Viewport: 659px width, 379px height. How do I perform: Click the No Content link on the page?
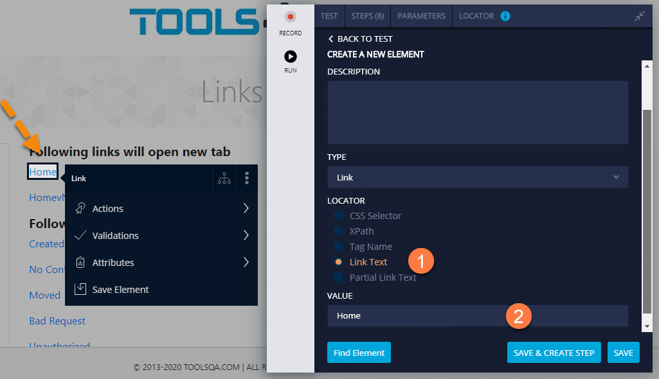point(47,269)
